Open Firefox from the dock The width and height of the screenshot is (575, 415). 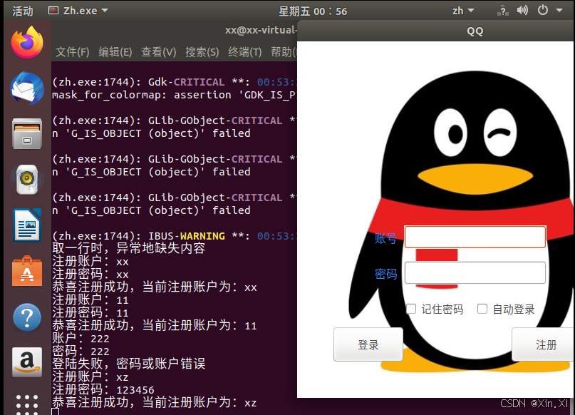[27, 43]
